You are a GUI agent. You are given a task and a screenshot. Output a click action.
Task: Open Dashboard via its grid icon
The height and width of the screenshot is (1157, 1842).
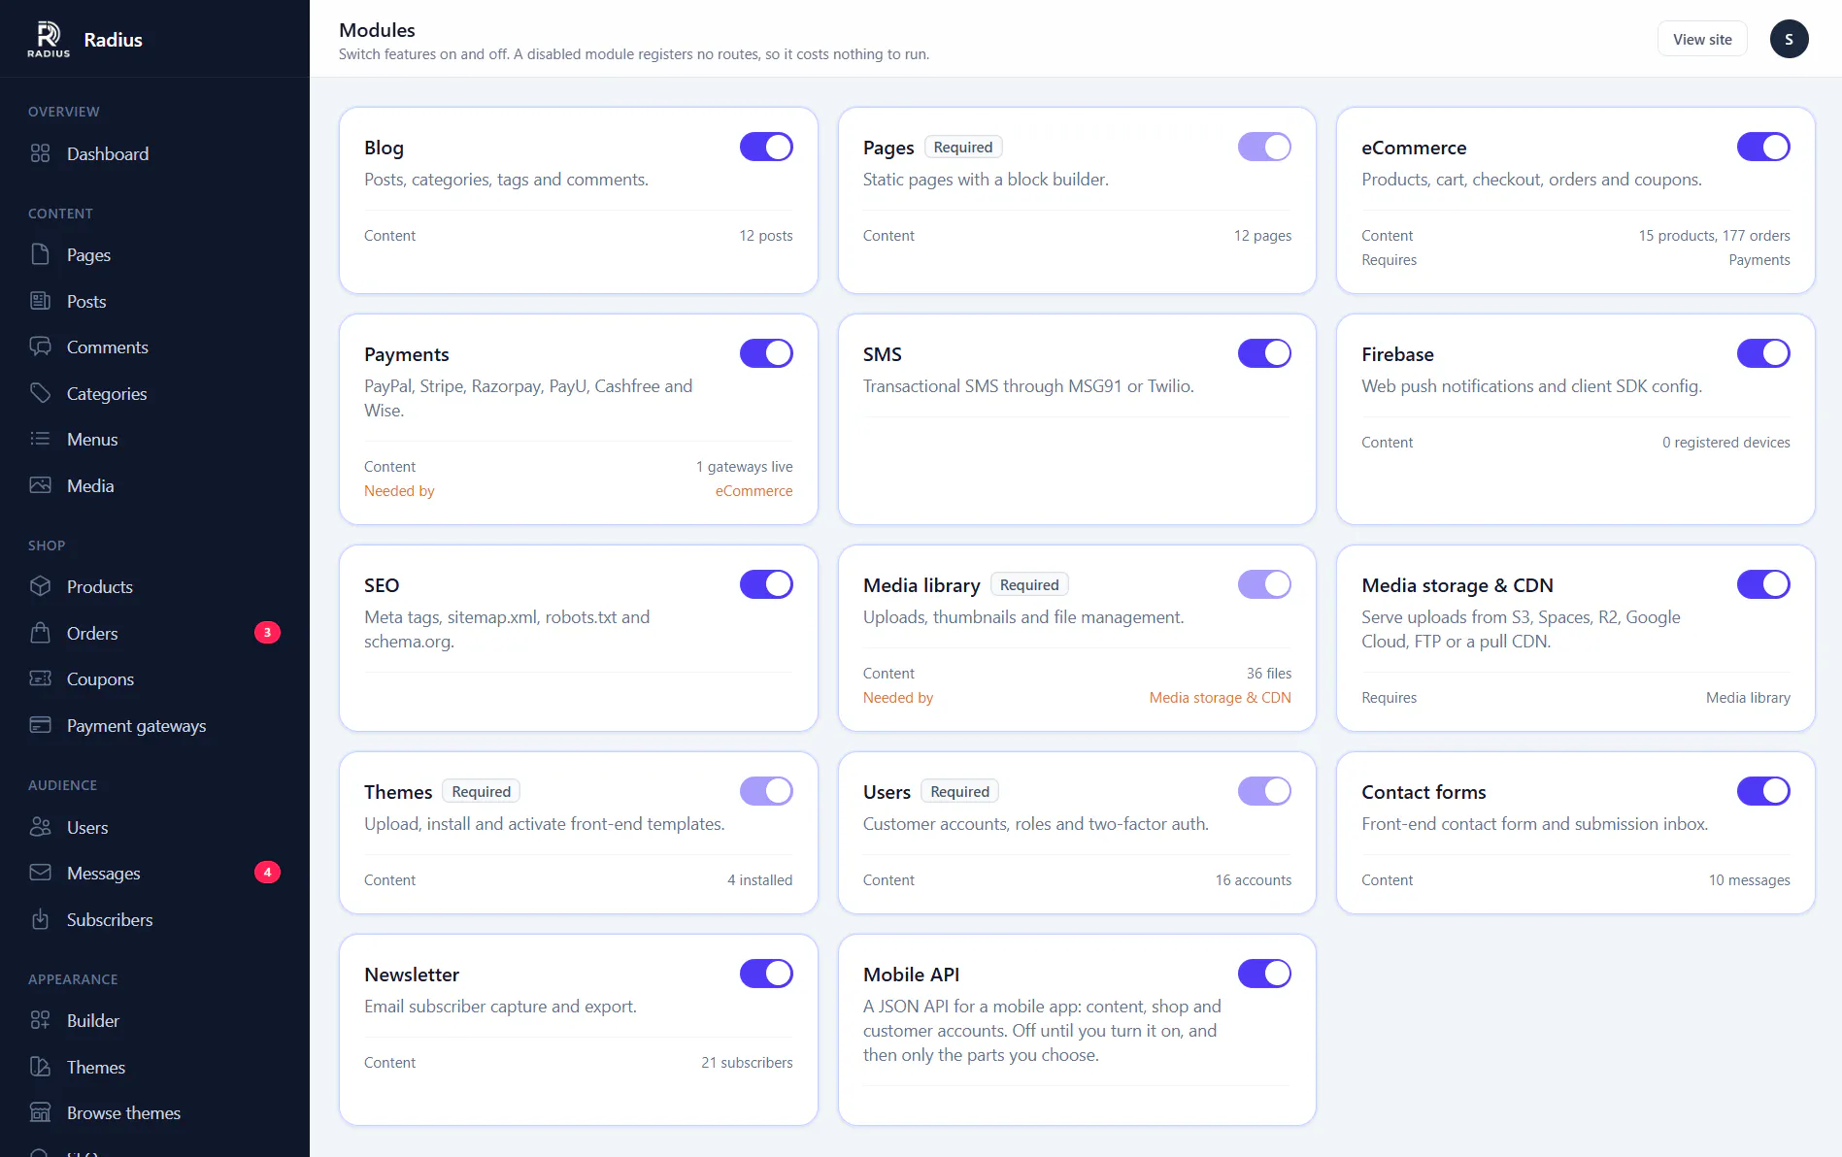pos(40,153)
